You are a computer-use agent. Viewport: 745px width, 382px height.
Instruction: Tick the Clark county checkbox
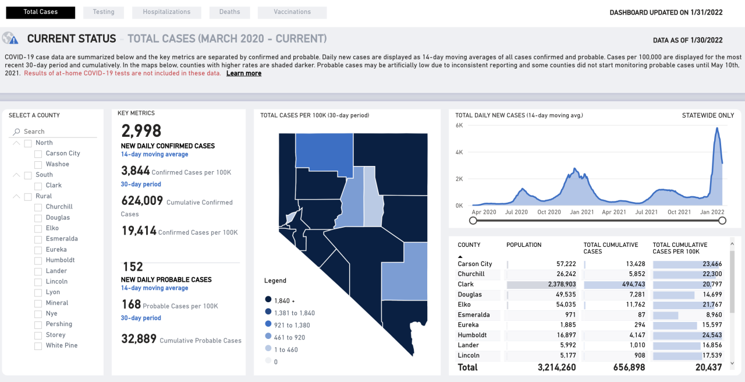point(38,186)
